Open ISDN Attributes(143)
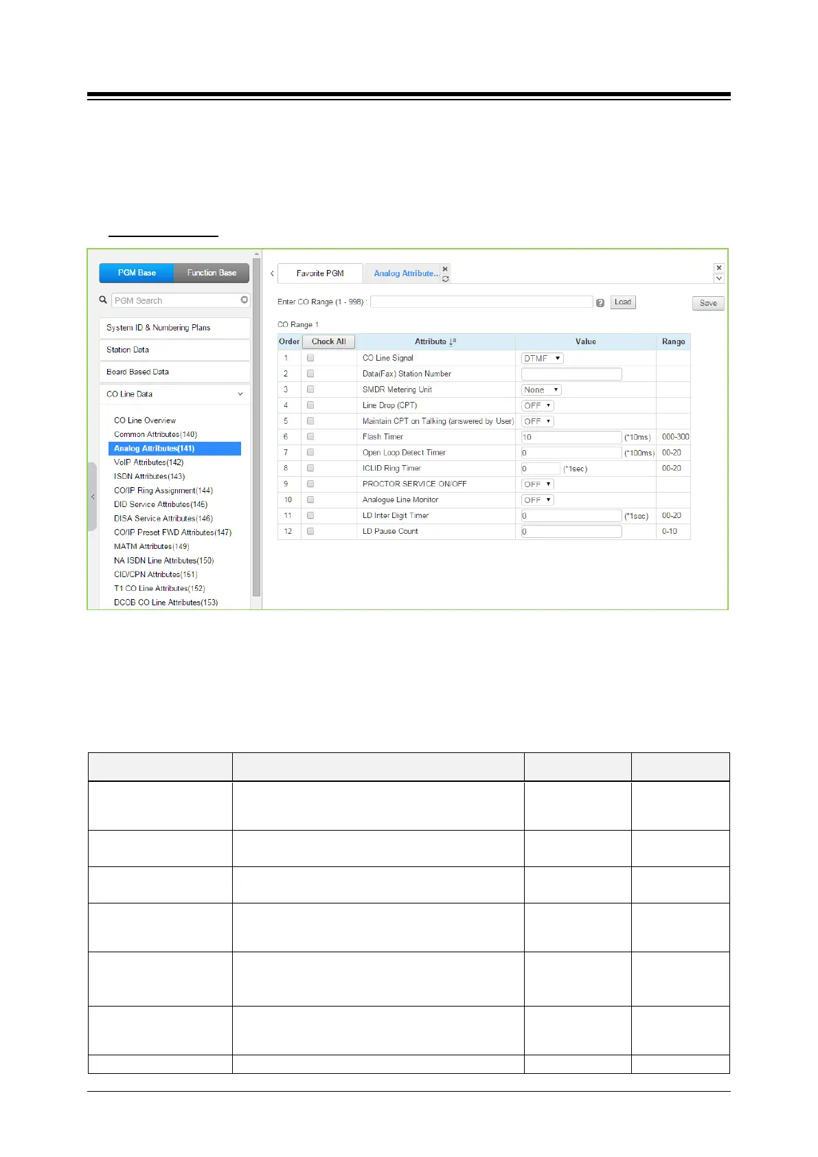 pyautogui.click(x=149, y=476)
